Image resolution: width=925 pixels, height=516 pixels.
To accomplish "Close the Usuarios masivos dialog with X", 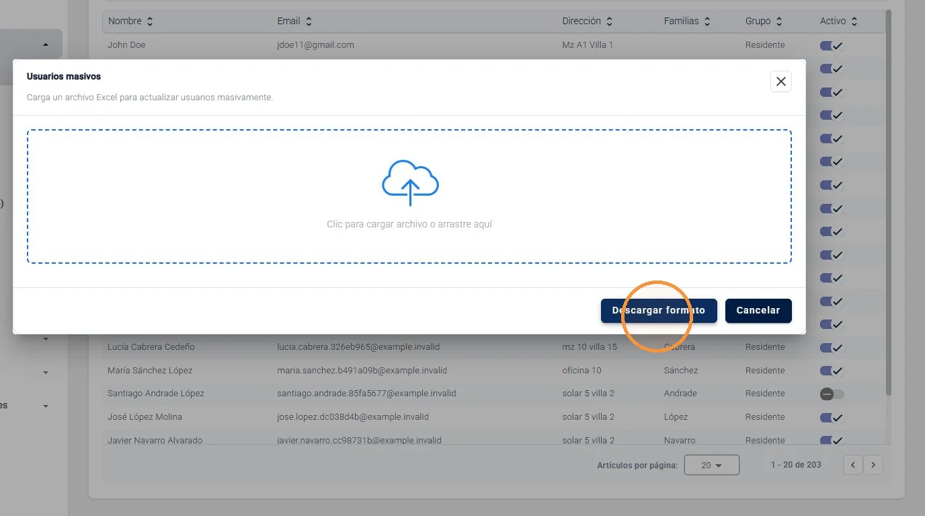I will (x=780, y=81).
